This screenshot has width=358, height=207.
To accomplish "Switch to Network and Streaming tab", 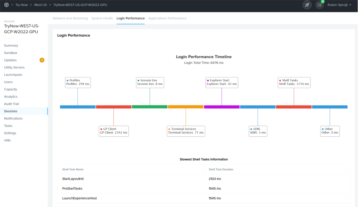I will pos(70,18).
